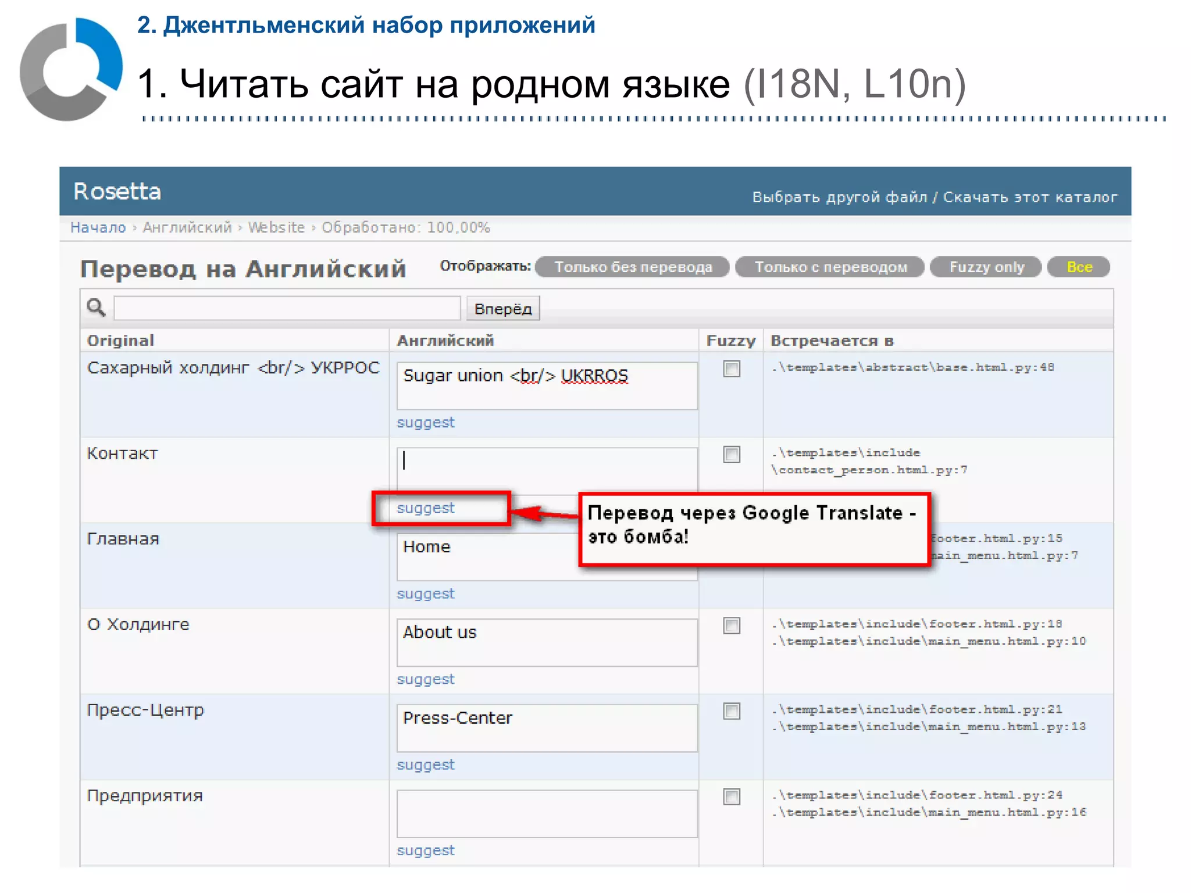
Task: Go to 'Начало' breadcrumb link
Action: point(98,227)
